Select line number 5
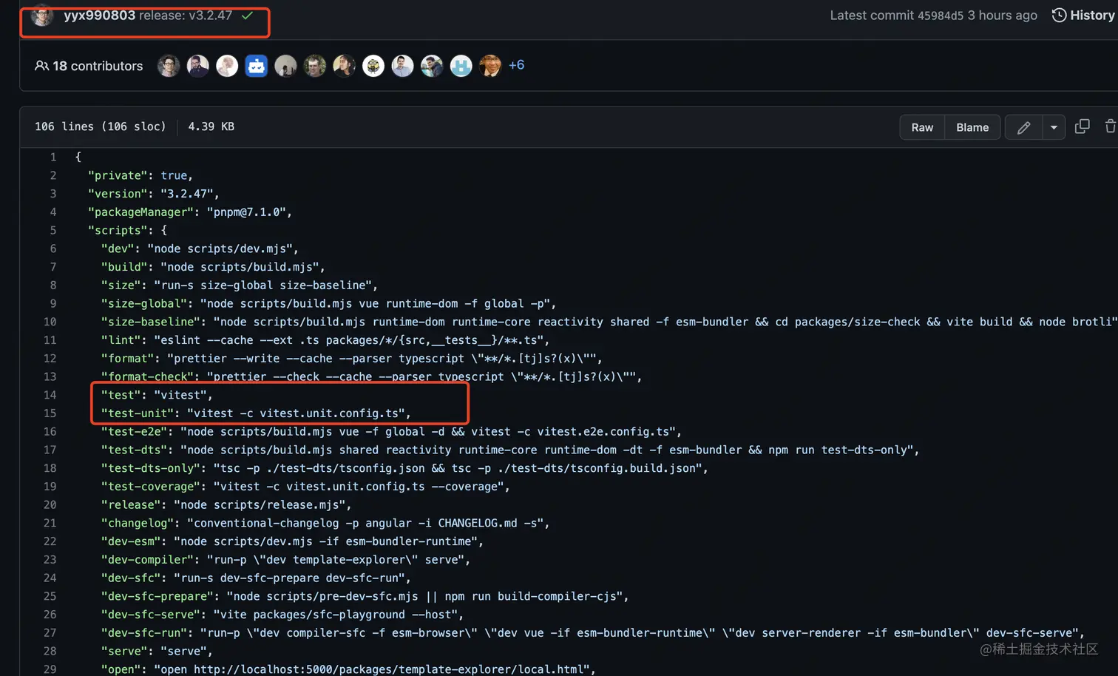The image size is (1118, 676). click(53, 230)
